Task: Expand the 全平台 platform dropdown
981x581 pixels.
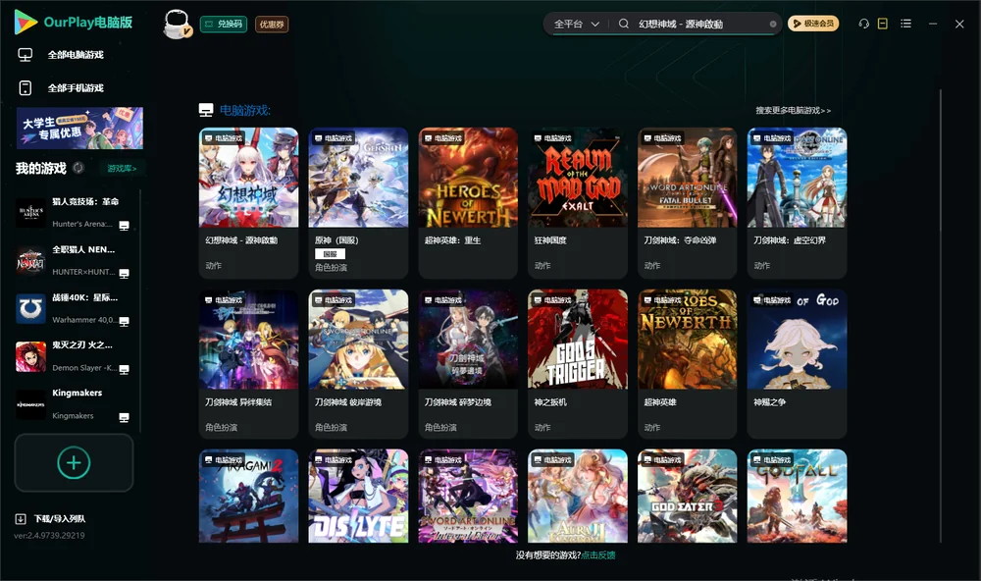Action: (x=576, y=24)
